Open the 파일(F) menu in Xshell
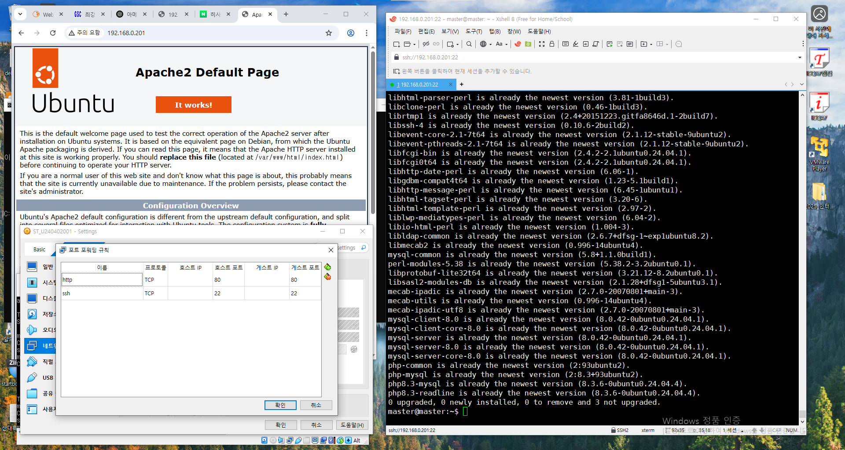The height and width of the screenshot is (450, 845). click(x=403, y=32)
